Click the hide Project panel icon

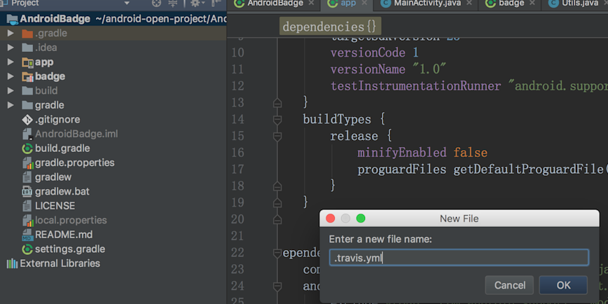pos(216,3)
